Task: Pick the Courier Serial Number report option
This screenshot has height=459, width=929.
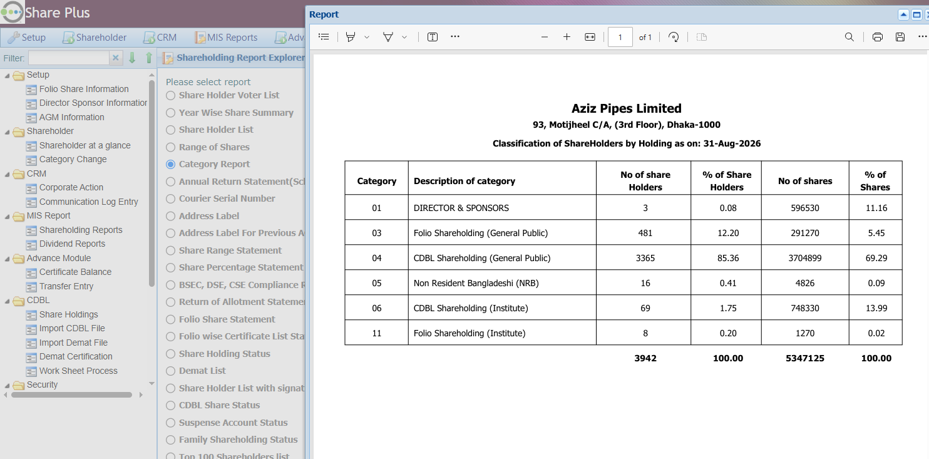Action: pos(170,199)
